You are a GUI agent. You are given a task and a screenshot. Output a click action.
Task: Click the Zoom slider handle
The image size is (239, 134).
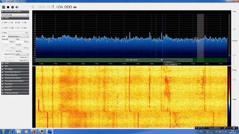point(234,29)
